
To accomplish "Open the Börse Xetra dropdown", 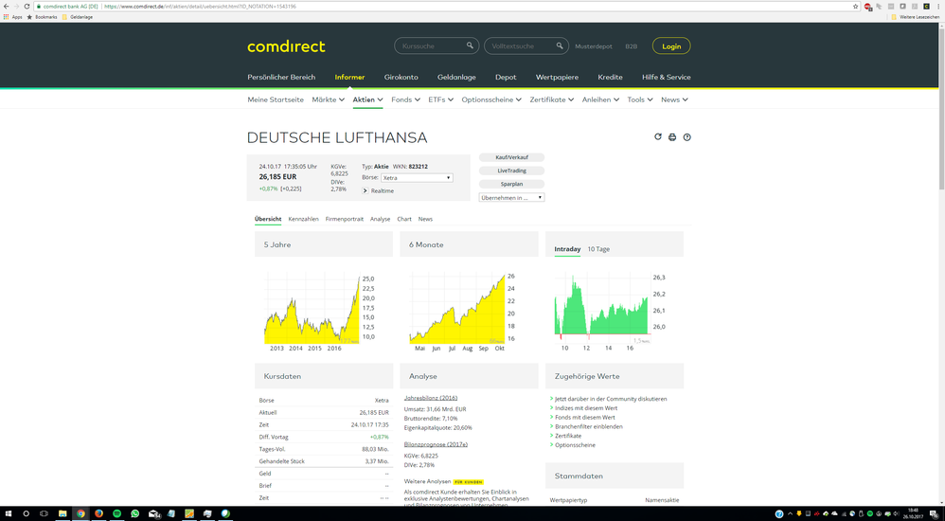I will [x=417, y=178].
